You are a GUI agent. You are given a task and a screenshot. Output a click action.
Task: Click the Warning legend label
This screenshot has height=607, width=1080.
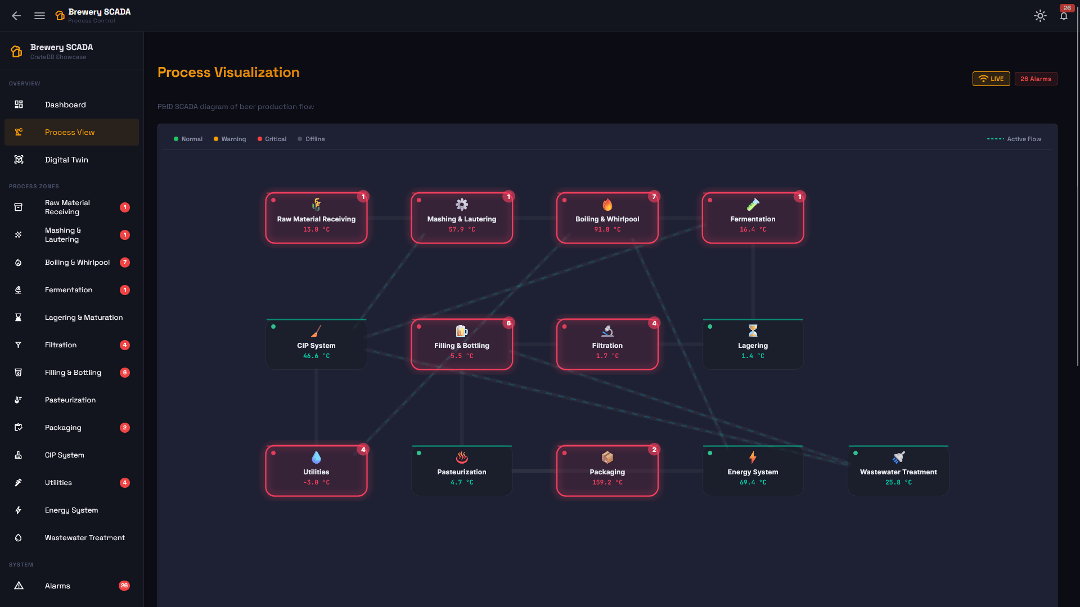pos(233,139)
